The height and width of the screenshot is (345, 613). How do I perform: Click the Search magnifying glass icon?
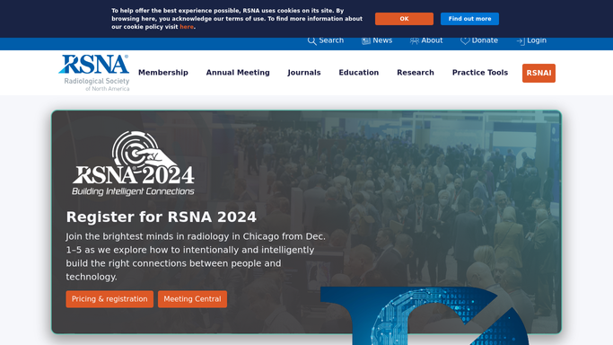[311, 40]
